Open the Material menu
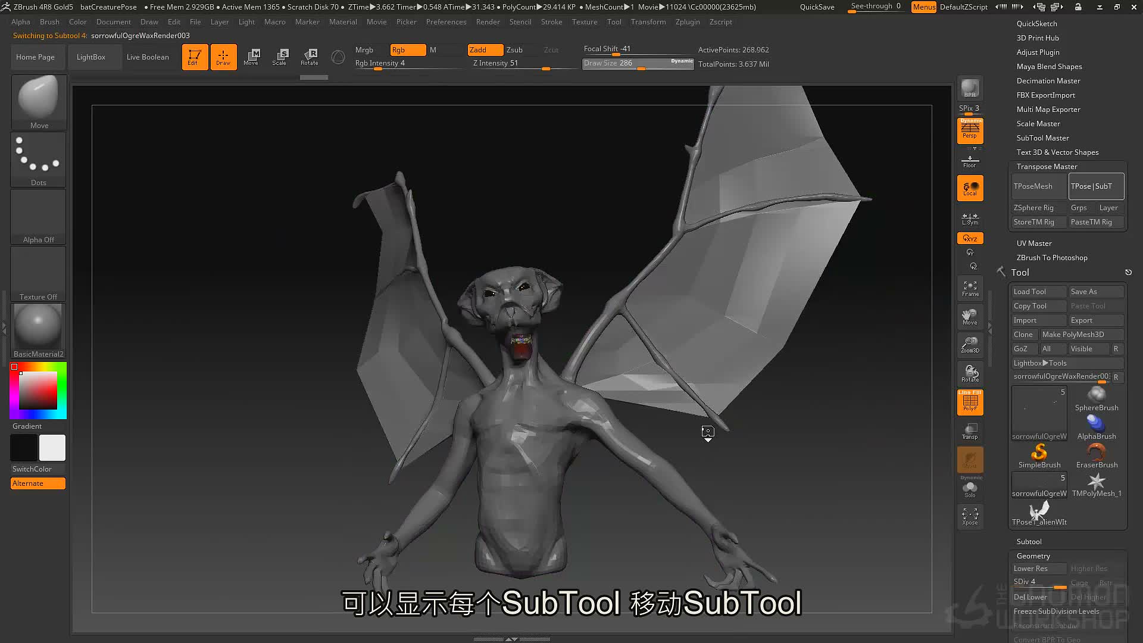The width and height of the screenshot is (1143, 643). click(343, 22)
